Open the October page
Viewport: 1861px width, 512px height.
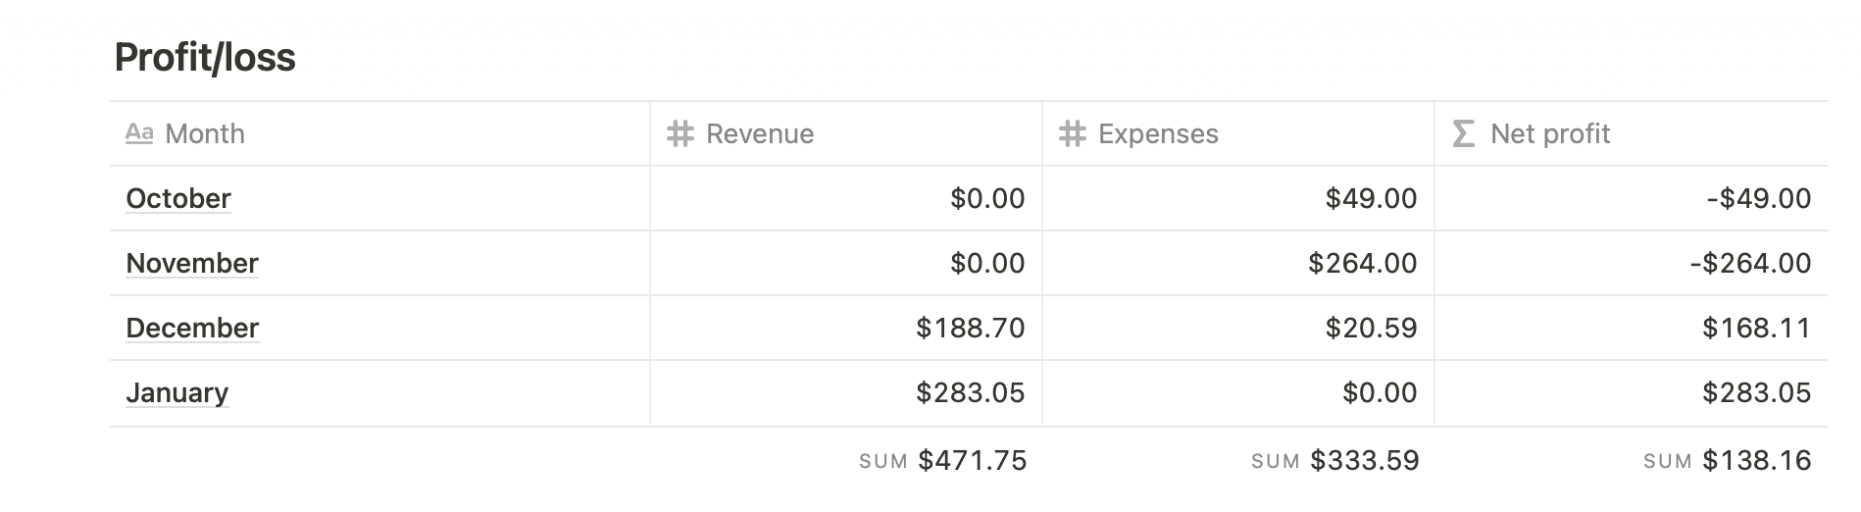click(178, 198)
